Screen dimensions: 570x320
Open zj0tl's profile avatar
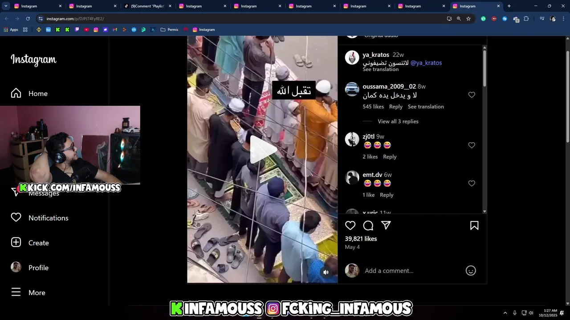point(352,139)
